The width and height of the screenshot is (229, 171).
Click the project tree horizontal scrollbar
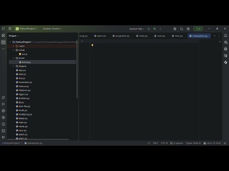38,139
